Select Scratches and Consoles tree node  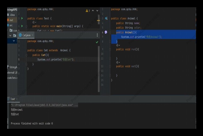click(12, 78)
